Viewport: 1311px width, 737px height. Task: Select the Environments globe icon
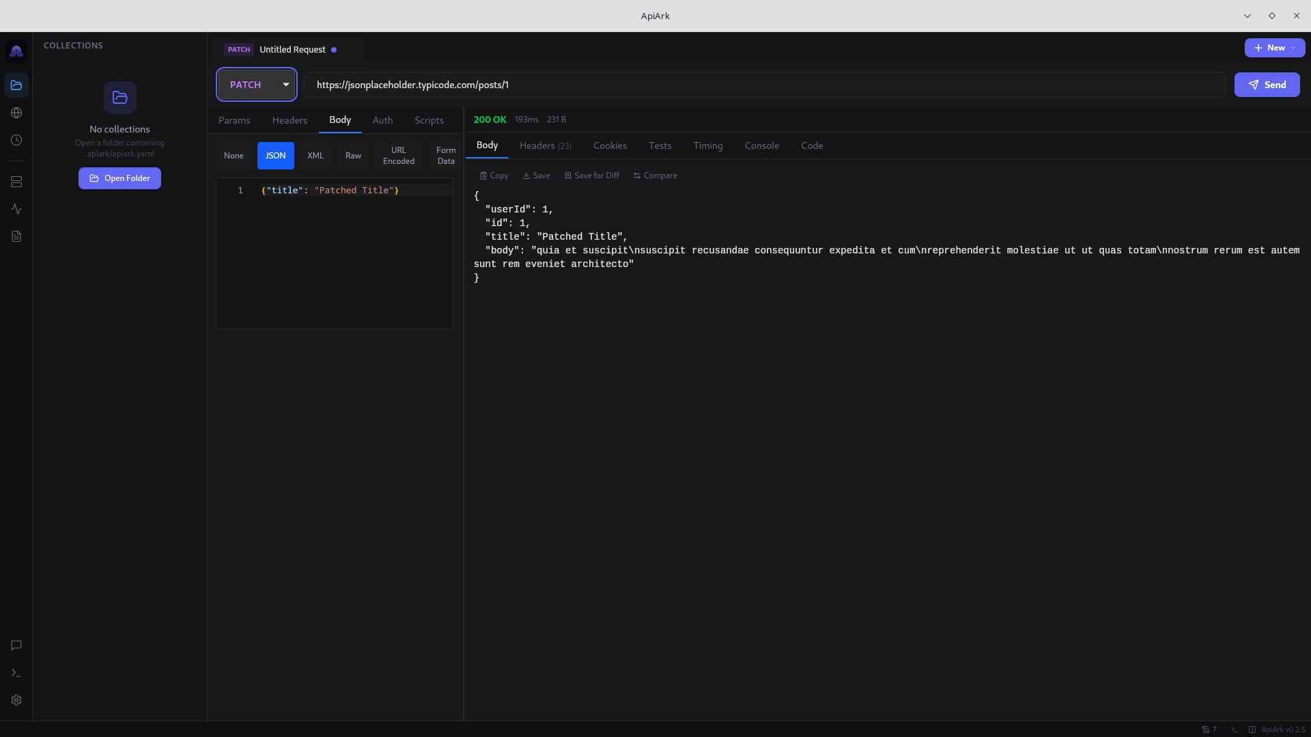[x=16, y=113]
